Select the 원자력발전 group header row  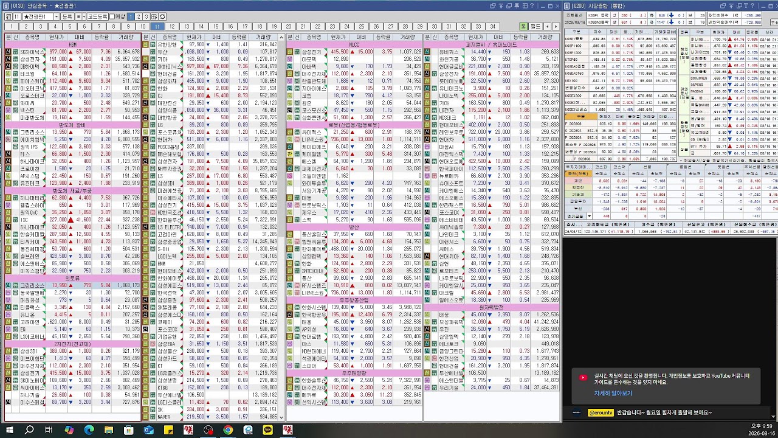coord(492,307)
